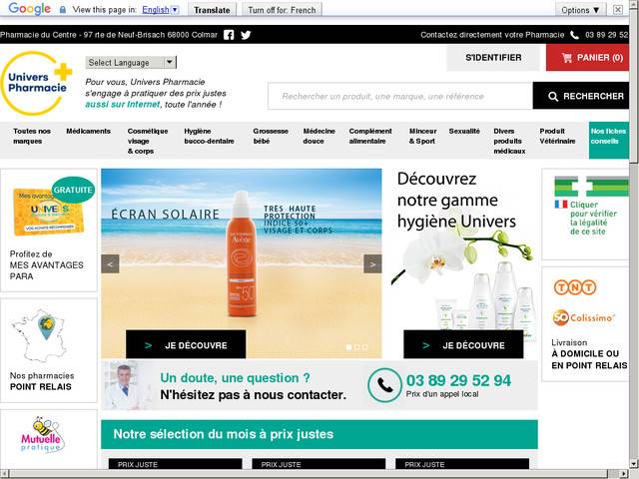
Task: Click Notre sélection du mois à prix justes heading
Action: (x=224, y=434)
